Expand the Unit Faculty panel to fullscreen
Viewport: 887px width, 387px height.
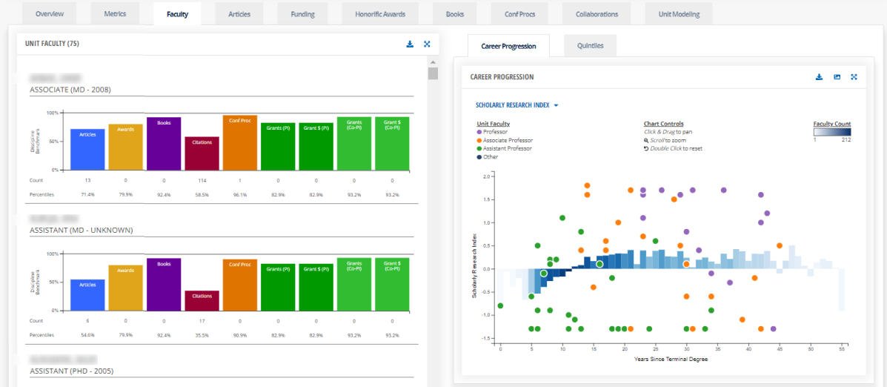click(427, 44)
